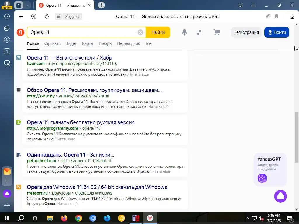This screenshot has height=224, width=299.
Task: Expand the tab groups dropdown arrow
Action: click(x=27, y=5)
